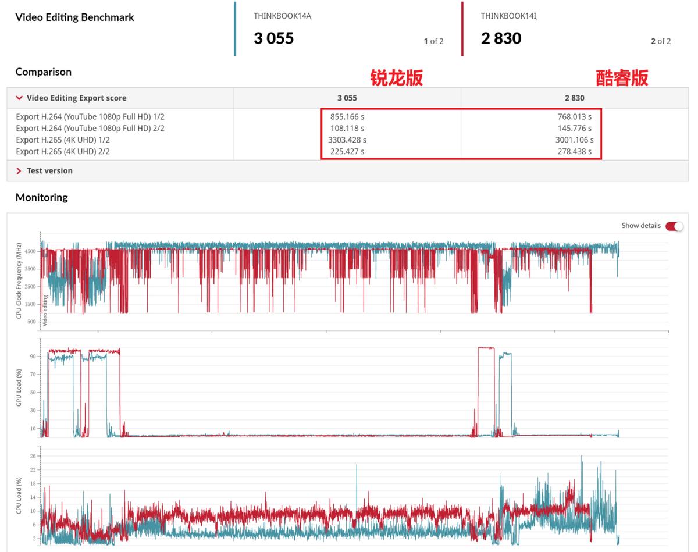Click the Video editing marker in the frequency chart
Screen dimensions: 698x552
[45, 310]
